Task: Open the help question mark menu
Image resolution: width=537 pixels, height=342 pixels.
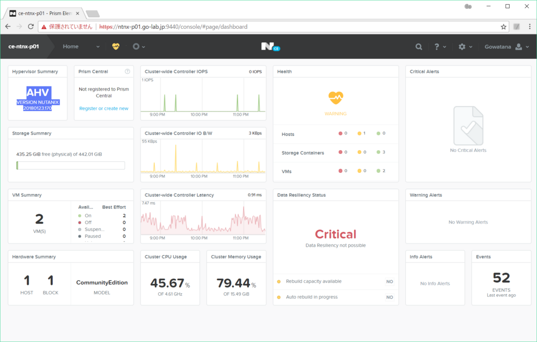Action: click(437, 47)
